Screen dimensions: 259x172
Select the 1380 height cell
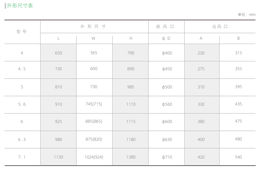click(x=131, y=157)
